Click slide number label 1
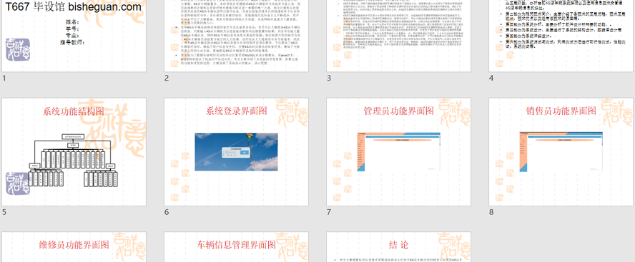Screen dimensions: 635x262 tap(4, 79)
